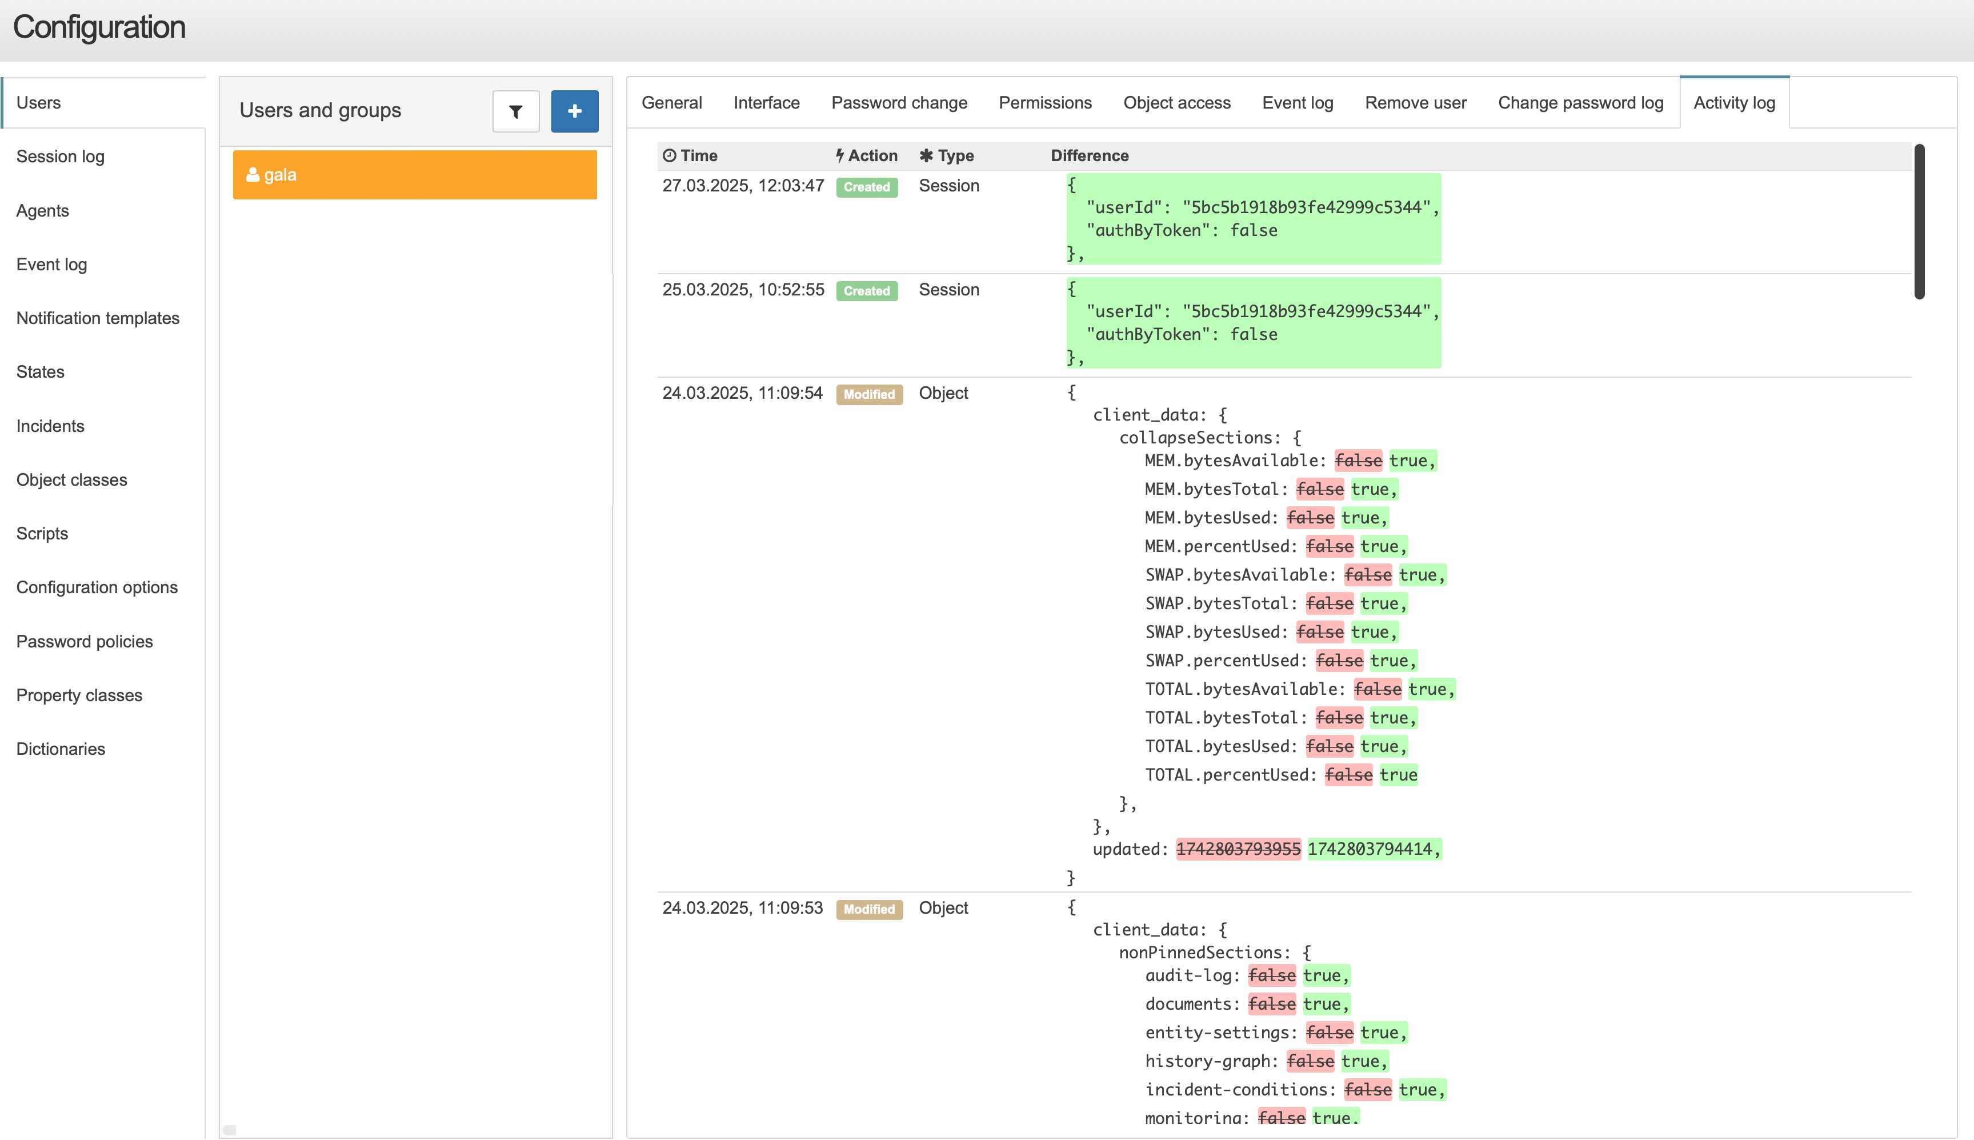Viewport: 1974px width, 1140px height.
Task: Go to Notification templates section
Action: pos(98,318)
